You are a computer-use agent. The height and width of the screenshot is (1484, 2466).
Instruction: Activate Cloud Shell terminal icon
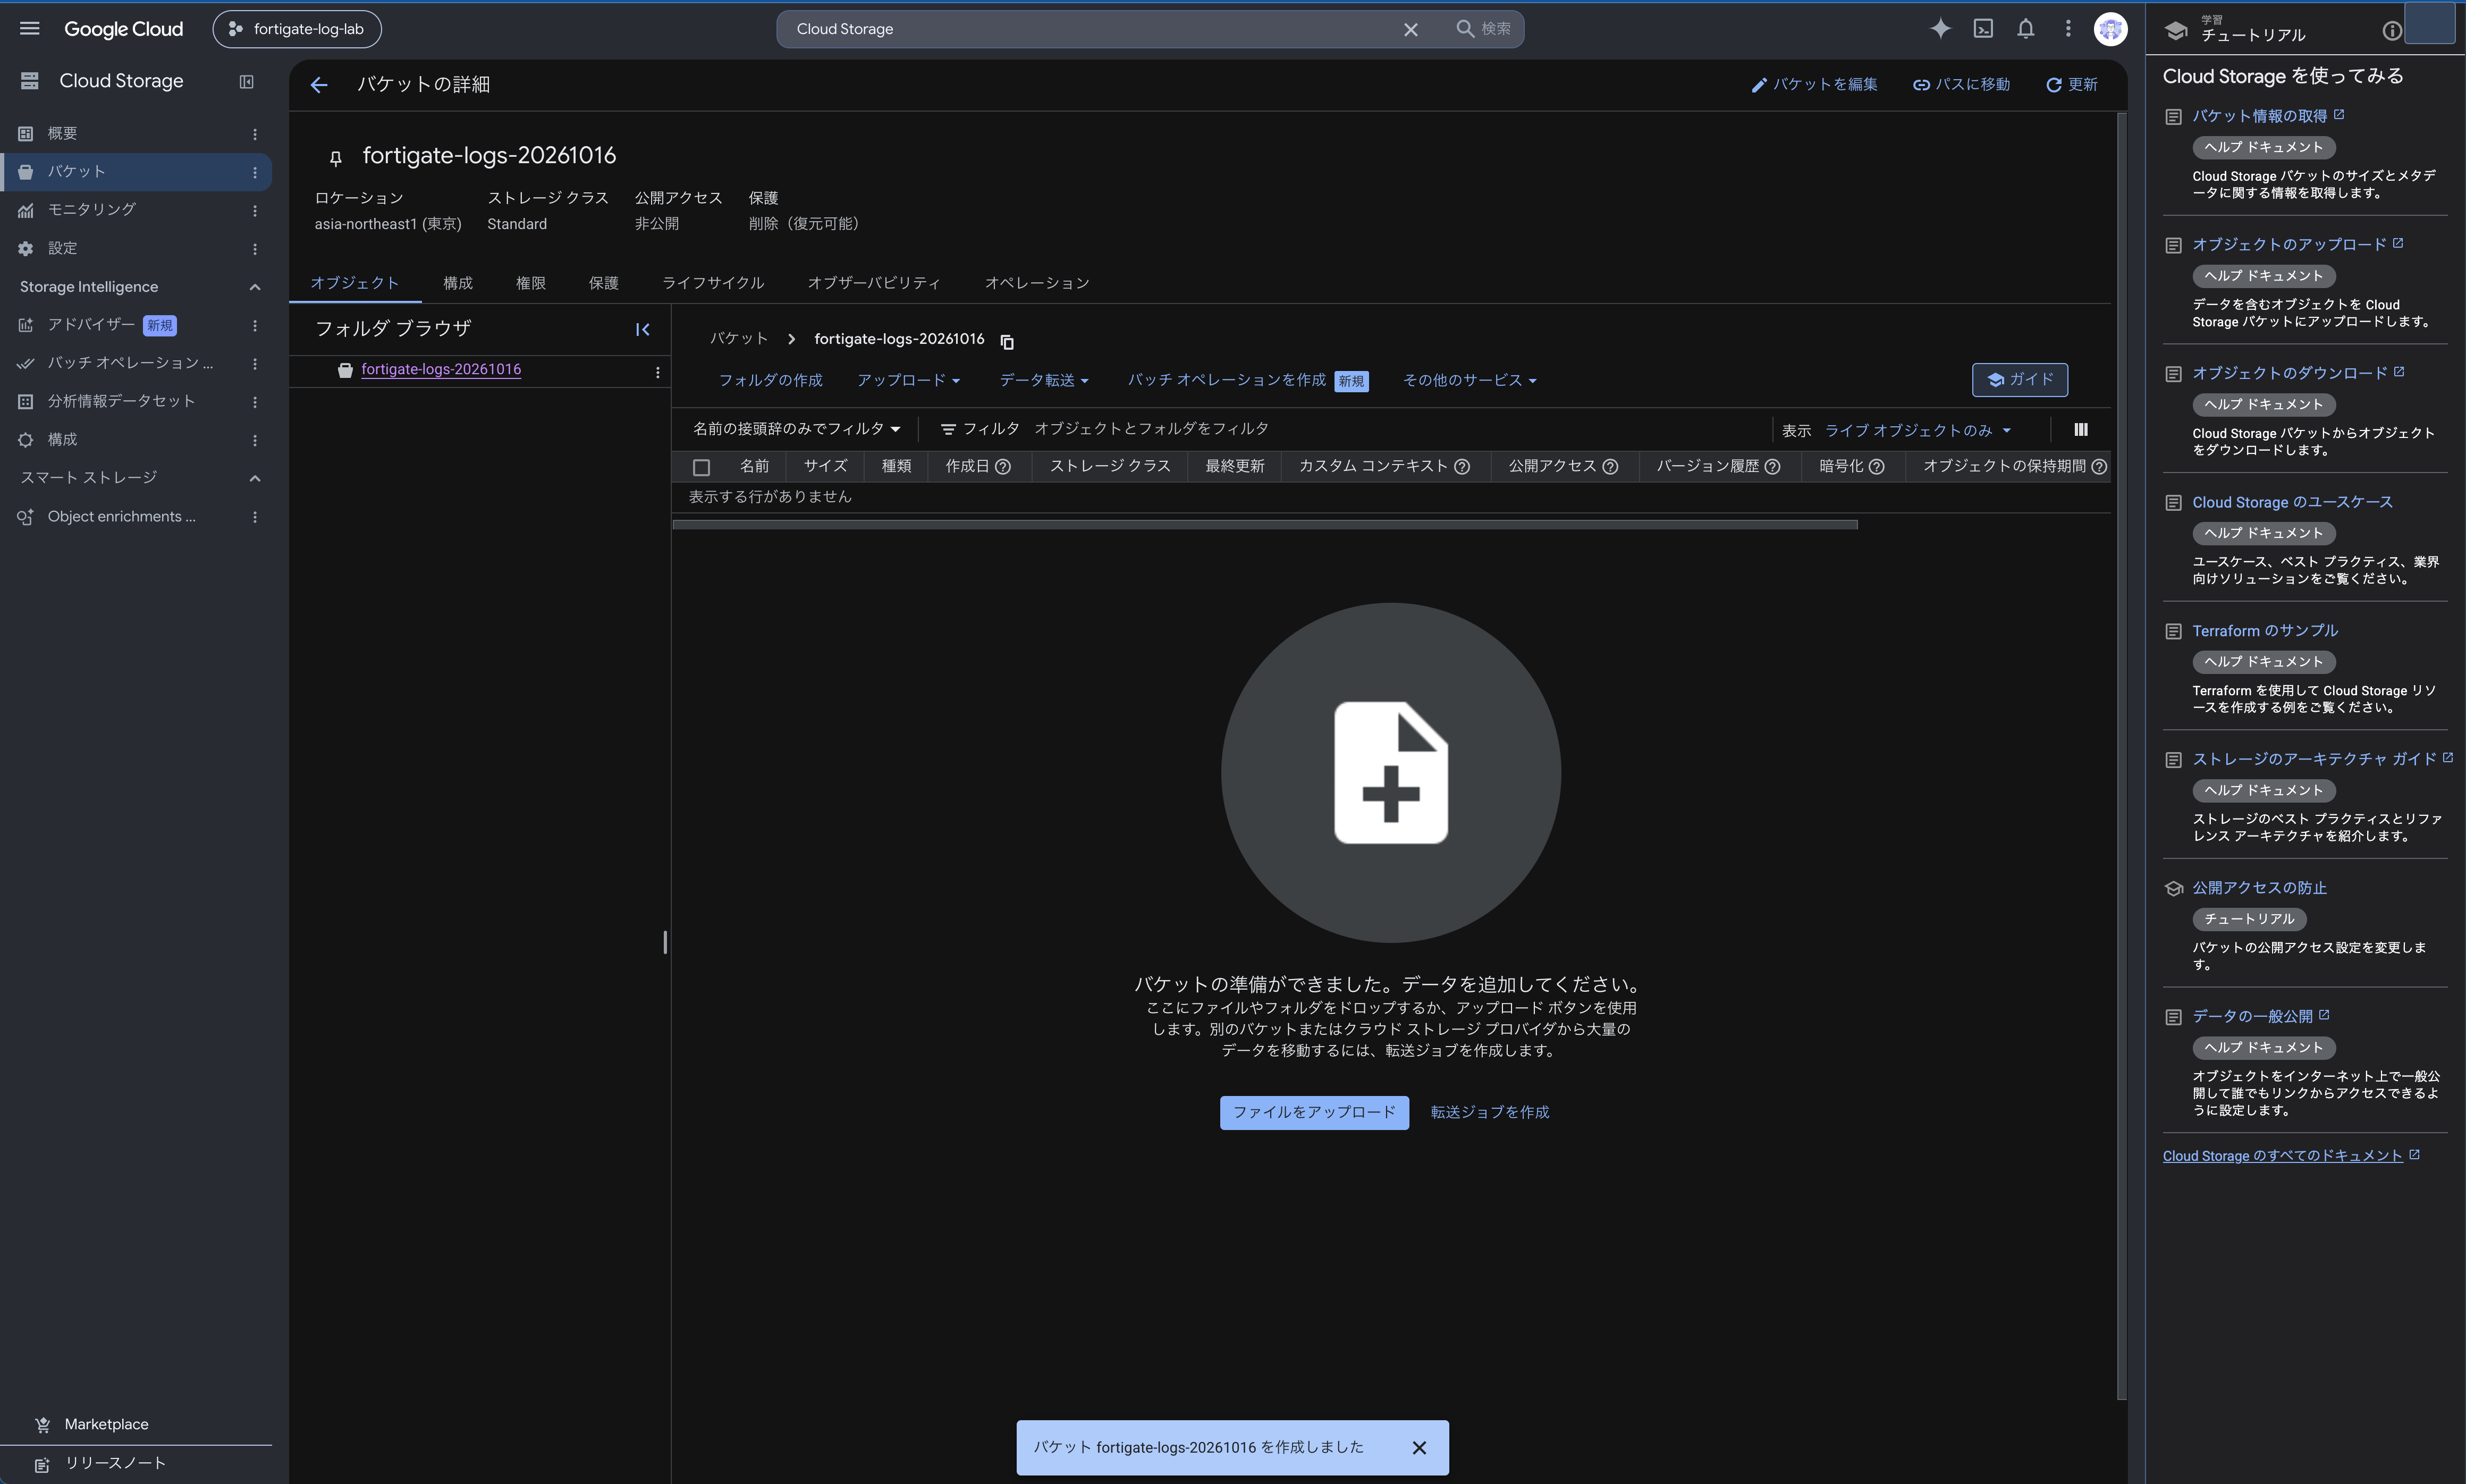[1983, 29]
